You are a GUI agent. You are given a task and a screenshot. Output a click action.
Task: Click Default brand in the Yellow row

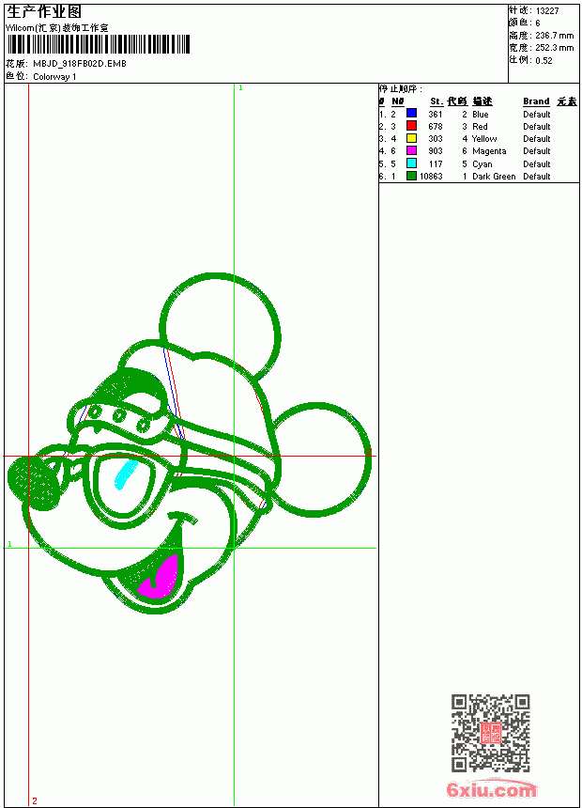coord(537,139)
